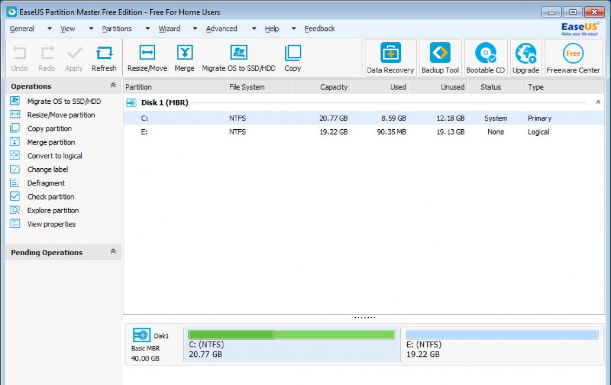Select the Merge toolbar tool
611x385 pixels.
[185, 58]
